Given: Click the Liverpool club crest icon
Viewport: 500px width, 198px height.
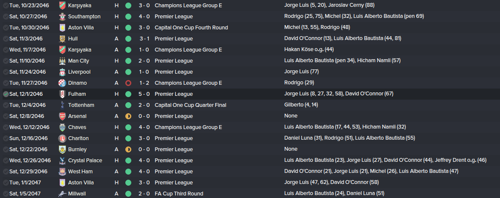Looking at the screenshot, I should [x=62, y=72].
